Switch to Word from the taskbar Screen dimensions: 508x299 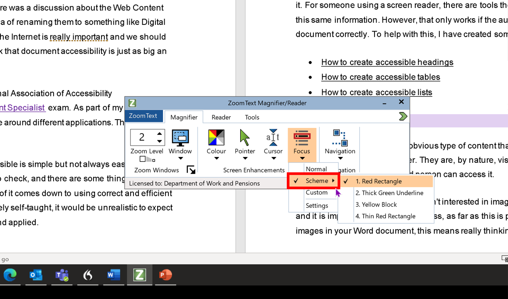click(x=113, y=275)
